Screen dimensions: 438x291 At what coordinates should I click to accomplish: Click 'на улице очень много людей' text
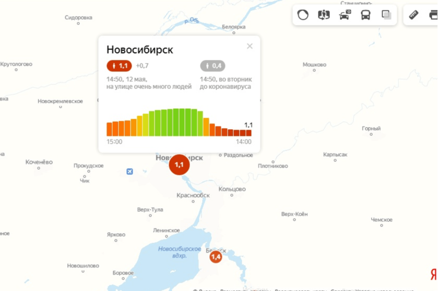(149, 86)
